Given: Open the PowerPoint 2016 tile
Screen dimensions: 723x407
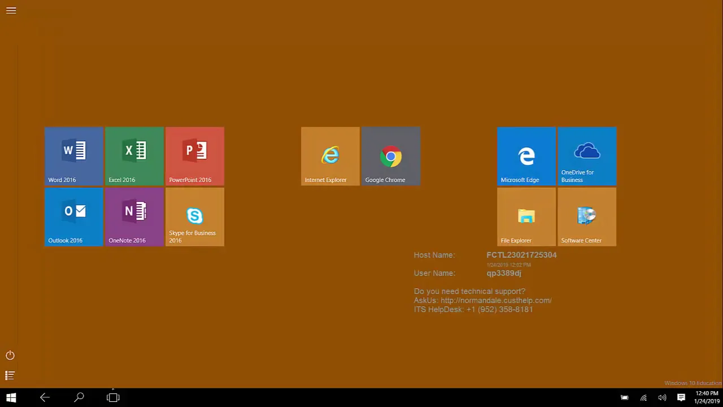Looking at the screenshot, I should coord(195,156).
